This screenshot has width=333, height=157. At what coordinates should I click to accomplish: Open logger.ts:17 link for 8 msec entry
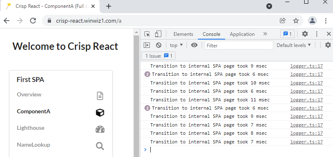pyautogui.click(x=307, y=133)
